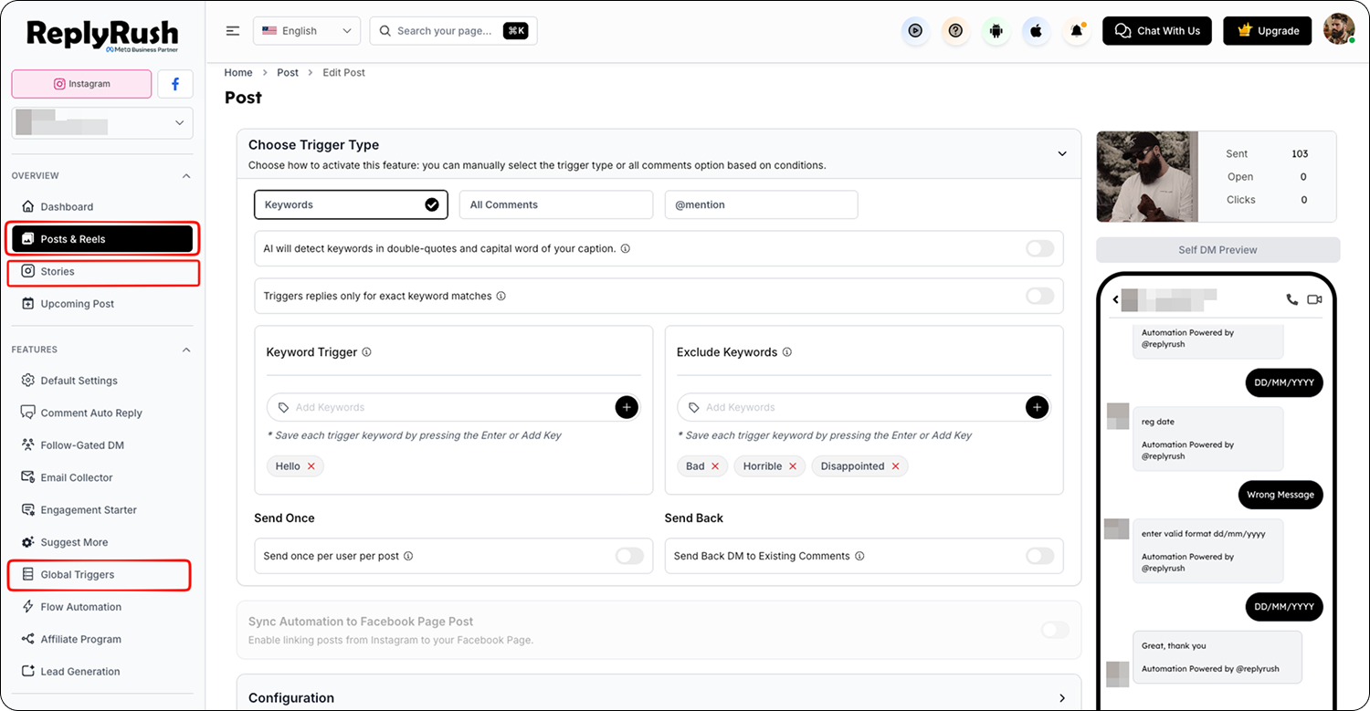
Task: Open the help question mark icon
Action: pos(955,31)
